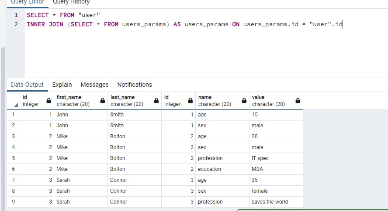The image size is (388, 211).
Task: Click the lock icon on name column
Action: (x=244, y=100)
